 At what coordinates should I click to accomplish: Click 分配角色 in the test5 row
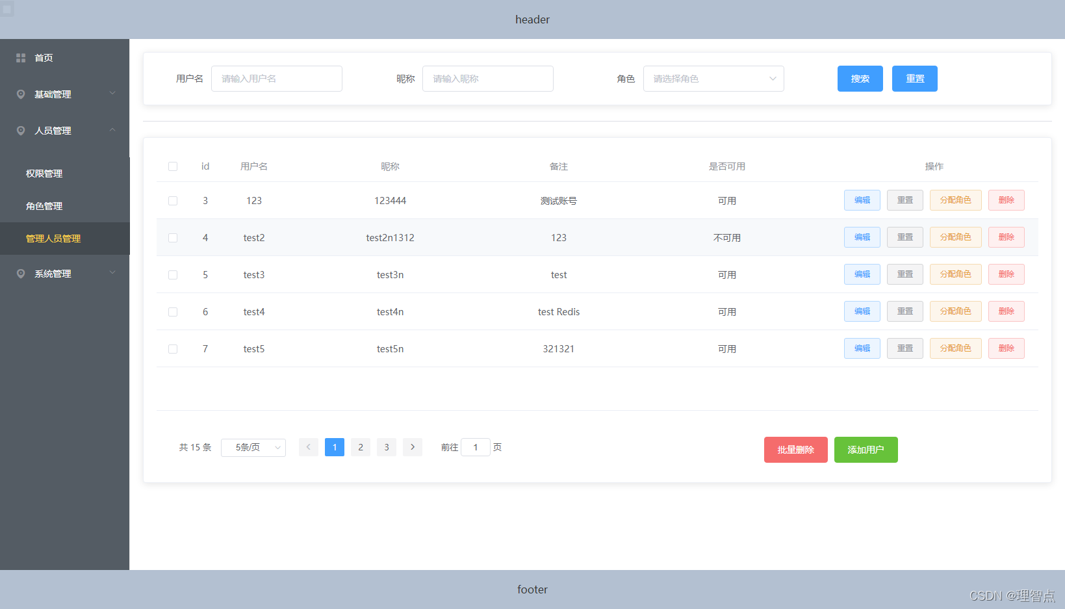956,348
